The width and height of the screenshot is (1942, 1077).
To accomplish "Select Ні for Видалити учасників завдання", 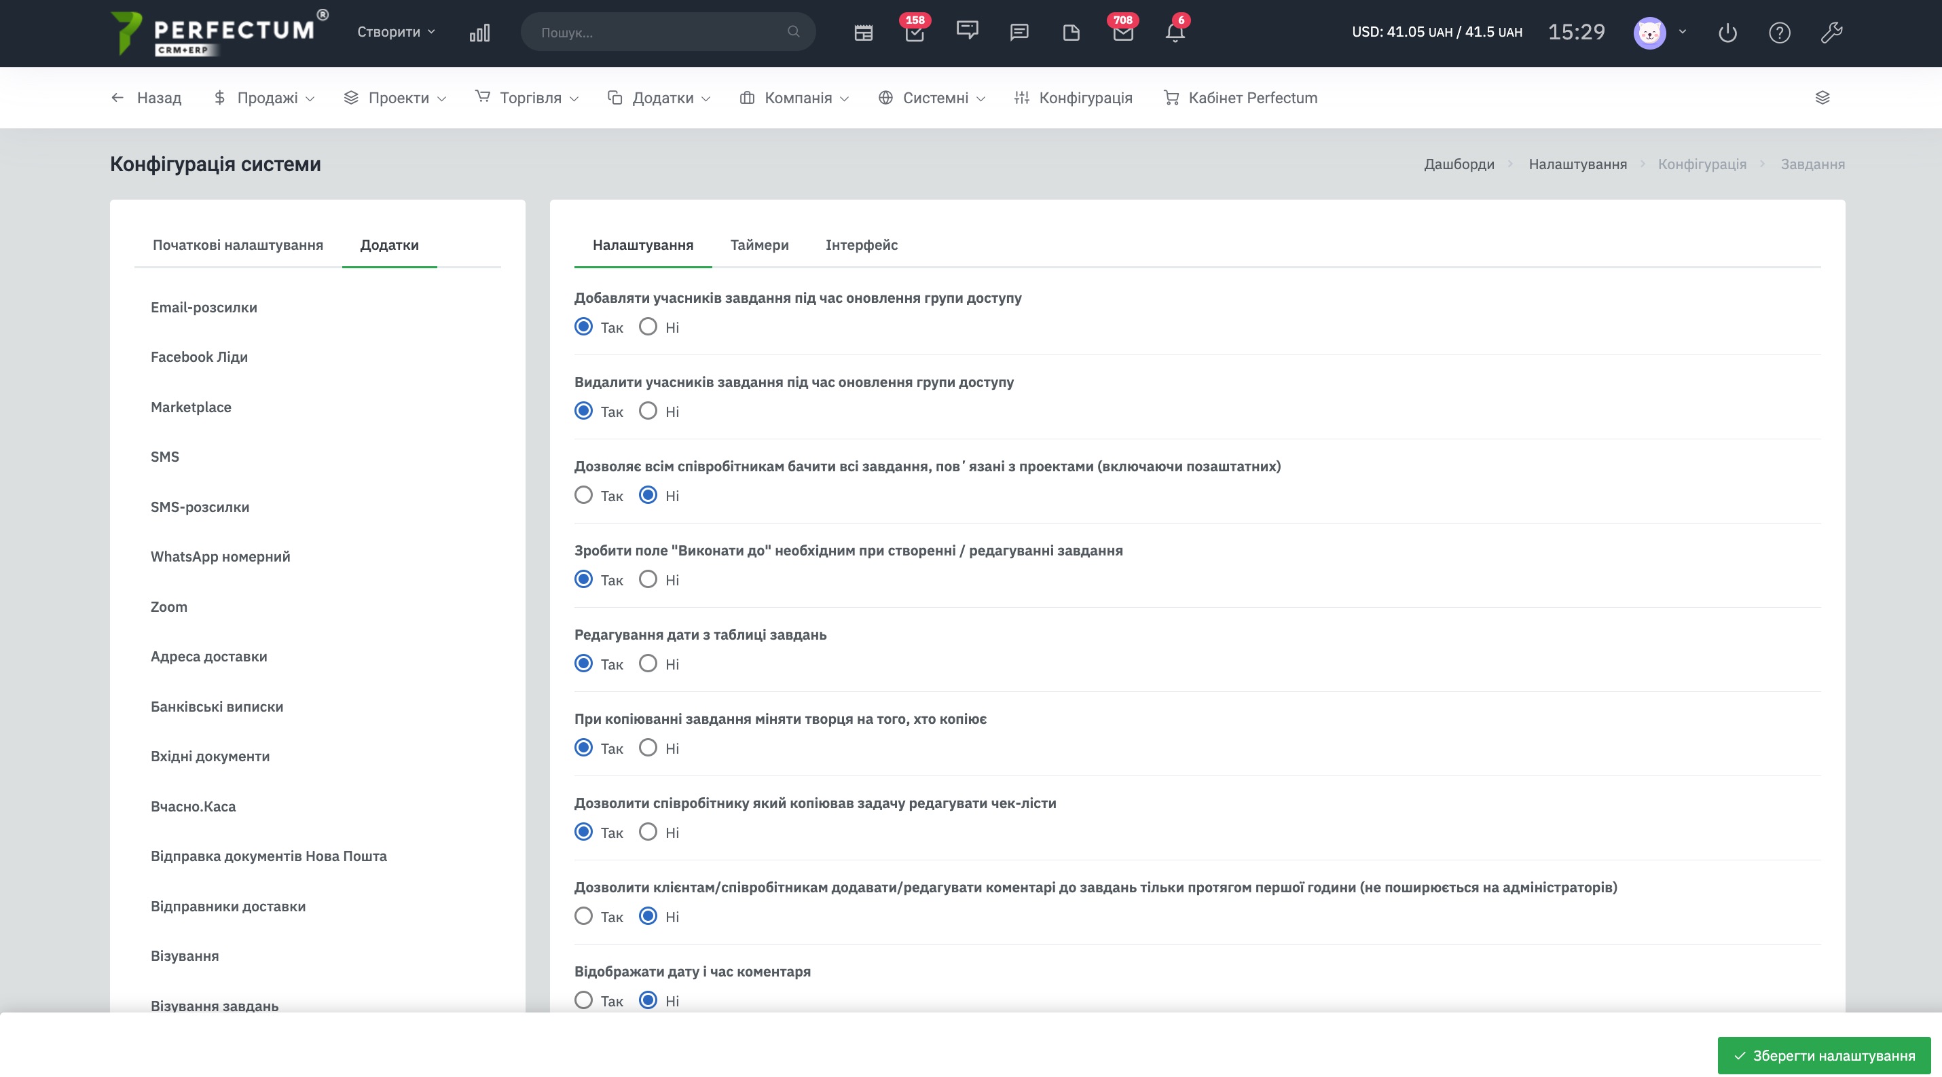I will [x=648, y=411].
